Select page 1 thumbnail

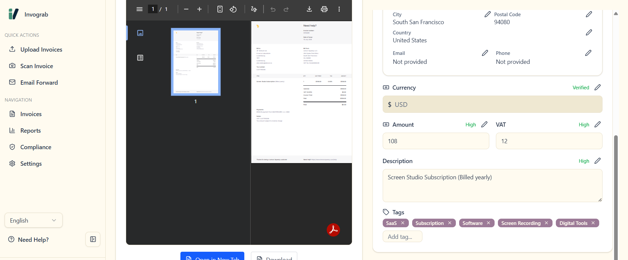point(196,62)
